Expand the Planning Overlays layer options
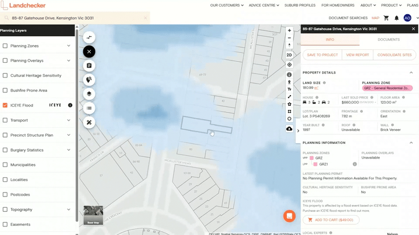Image resolution: width=419 pixels, height=235 pixels. pyautogui.click(x=69, y=61)
